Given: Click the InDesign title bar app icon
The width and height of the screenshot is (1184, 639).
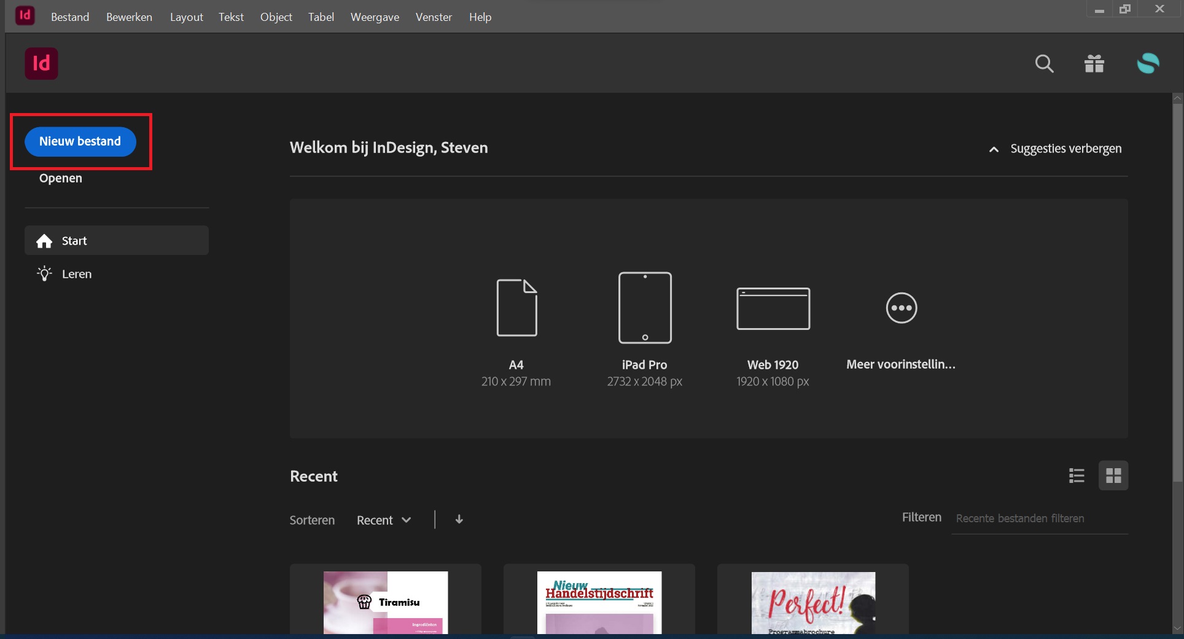Looking at the screenshot, I should [x=25, y=15].
